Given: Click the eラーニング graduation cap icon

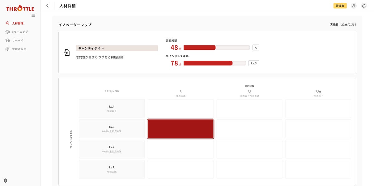Looking at the screenshot, I should (7, 32).
